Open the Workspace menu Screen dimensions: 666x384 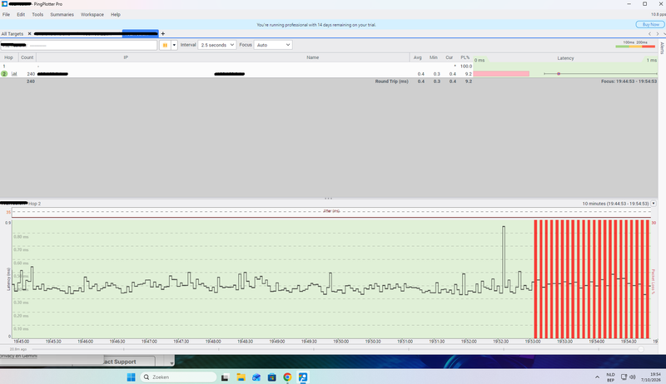click(92, 14)
